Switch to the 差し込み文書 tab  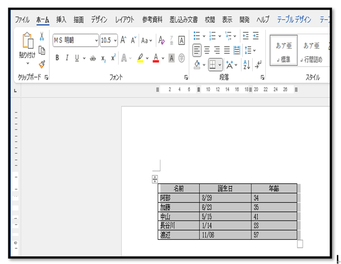coord(184,20)
